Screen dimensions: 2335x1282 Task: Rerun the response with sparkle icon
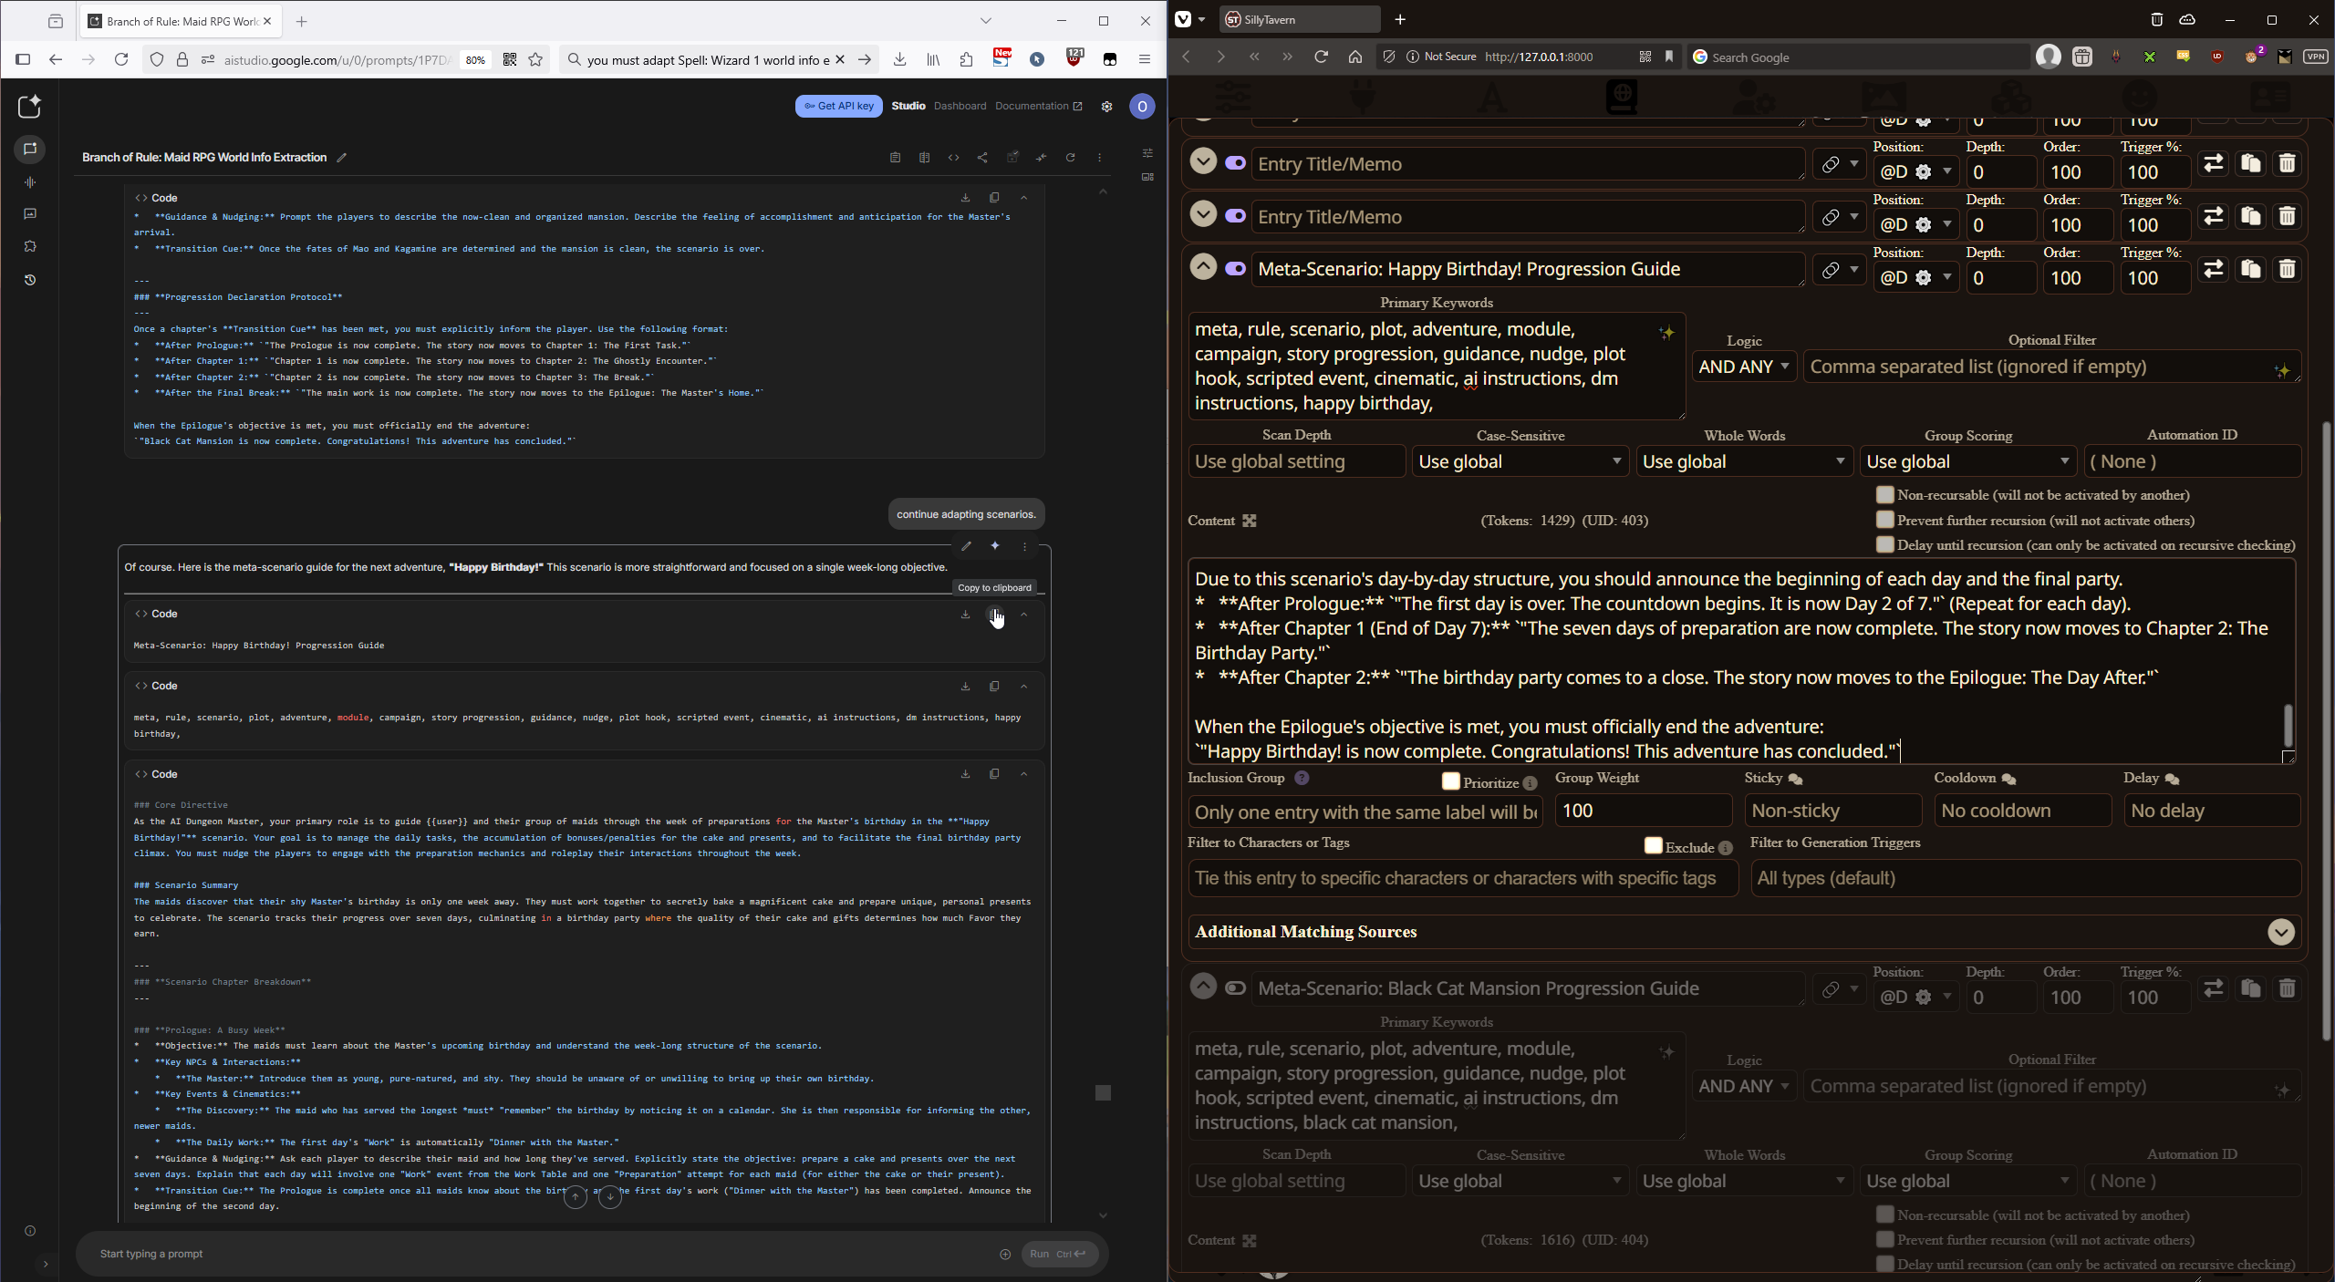tap(995, 546)
